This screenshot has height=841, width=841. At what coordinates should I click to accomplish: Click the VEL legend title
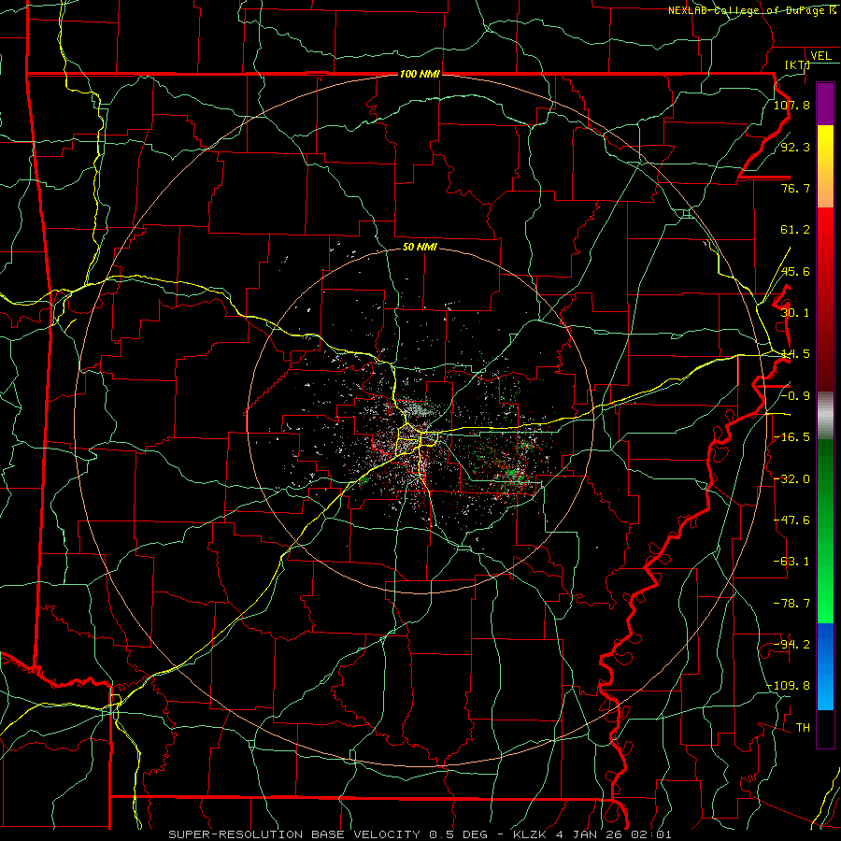tap(820, 56)
